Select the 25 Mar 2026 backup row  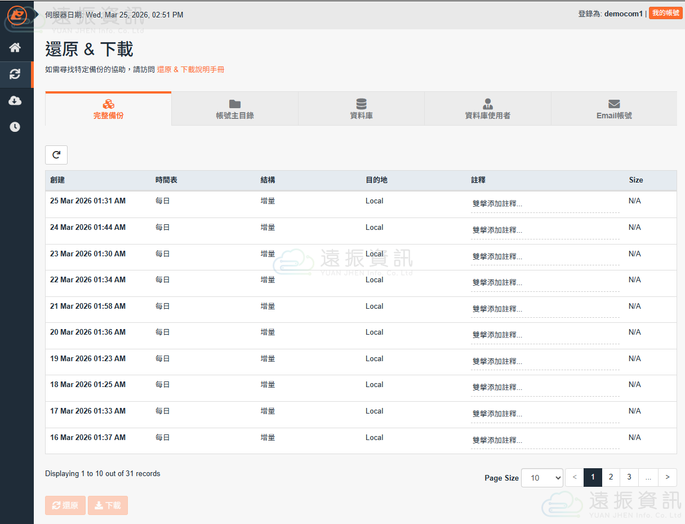[88, 201]
